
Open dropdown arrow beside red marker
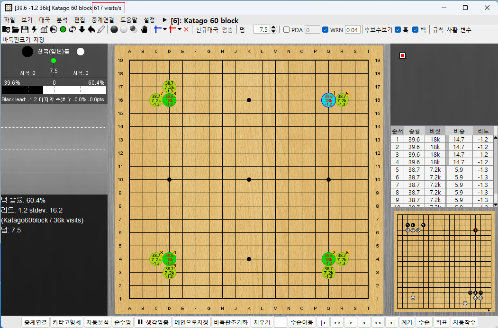tap(180, 29)
